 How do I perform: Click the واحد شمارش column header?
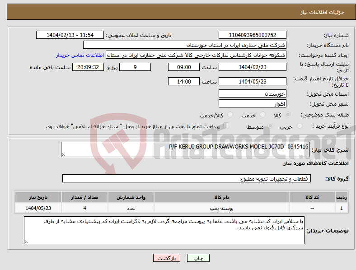131,197
